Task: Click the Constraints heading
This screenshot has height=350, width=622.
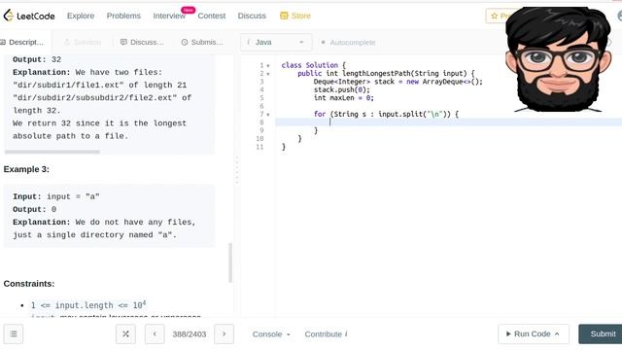Action: pyautogui.click(x=29, y=284)
